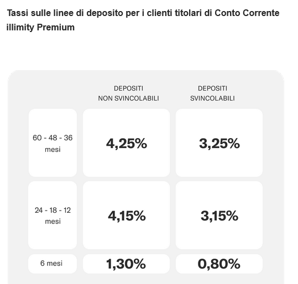Viewport: 298px width, 284px height.
Task: Click the 4,25% rate cell
Action: point(127,143)
